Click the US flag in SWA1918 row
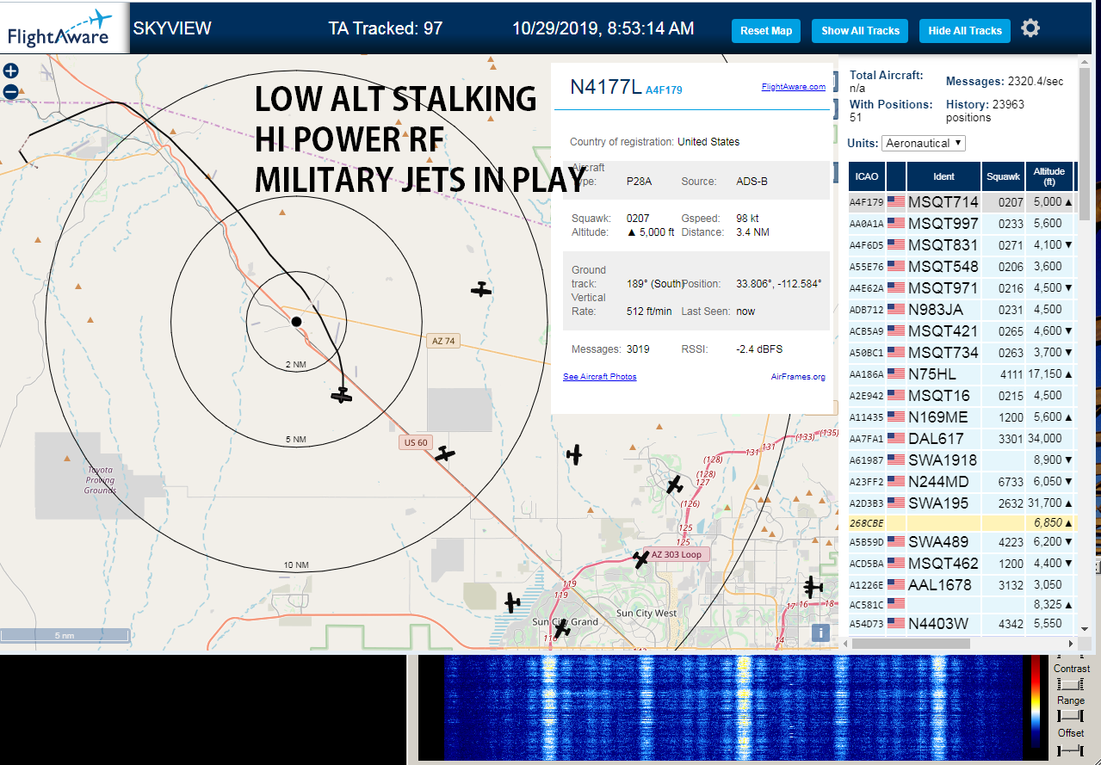The image size is (1101, 765). click(896, 460)
